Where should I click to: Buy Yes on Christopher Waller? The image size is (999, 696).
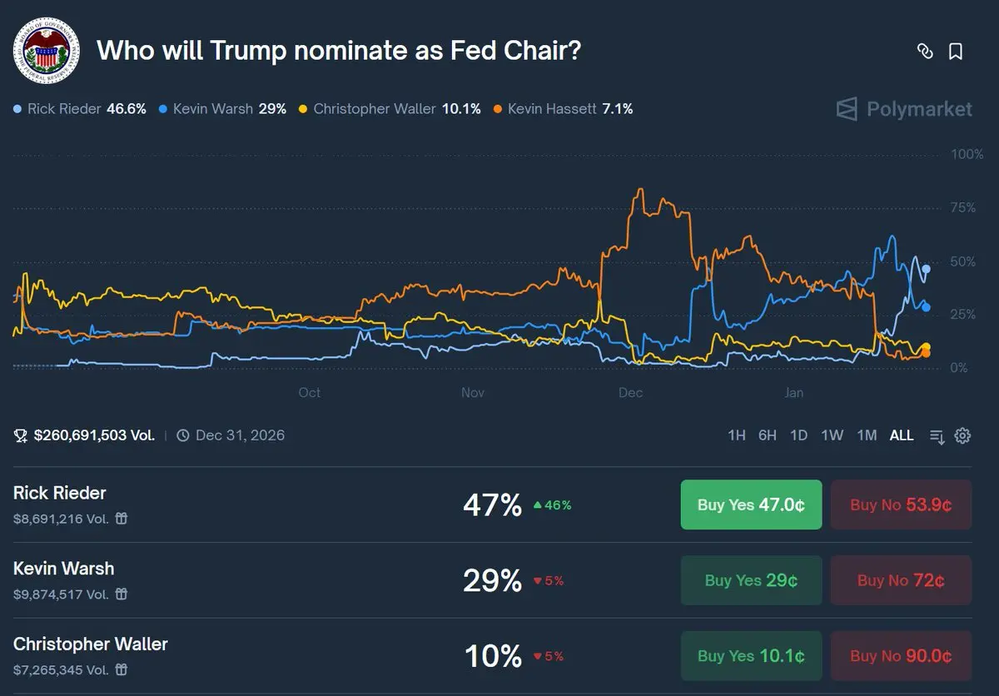pyautogui.click(x=751, y=656)
